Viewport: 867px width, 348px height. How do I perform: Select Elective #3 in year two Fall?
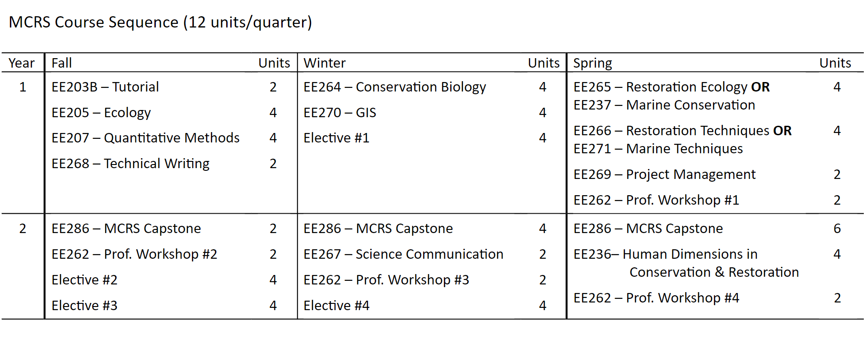[84, 306]
